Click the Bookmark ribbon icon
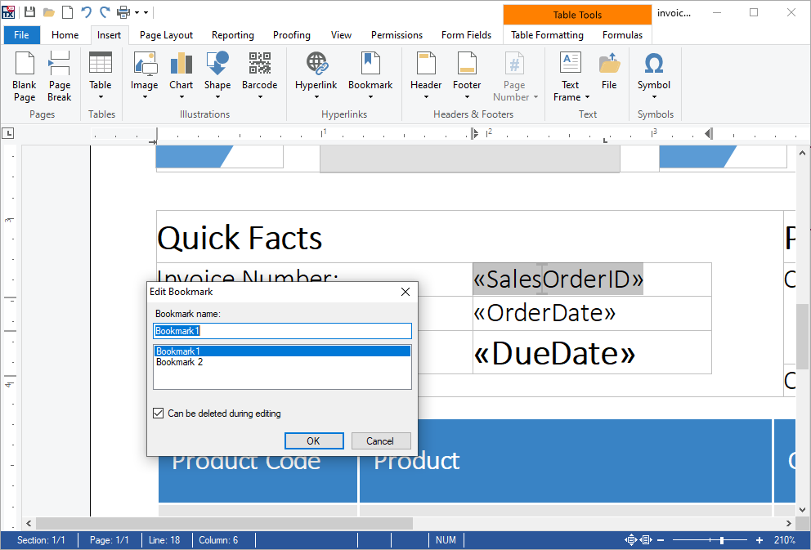811x550 pixels. click(370, 75)
